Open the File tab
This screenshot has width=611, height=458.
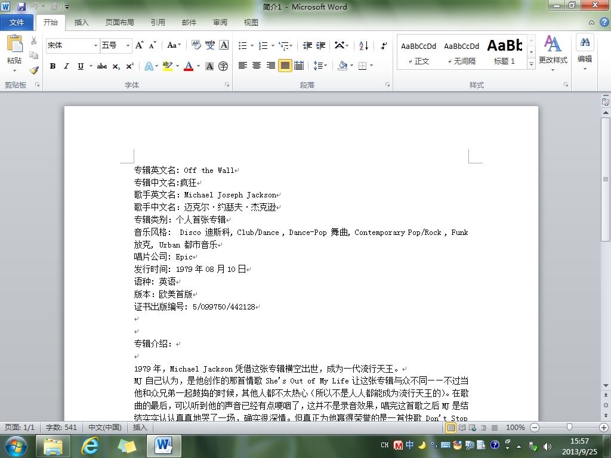click(16, 23)
